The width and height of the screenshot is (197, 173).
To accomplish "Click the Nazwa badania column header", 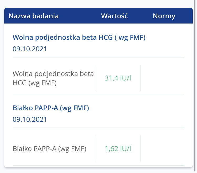I will [34, 16].
